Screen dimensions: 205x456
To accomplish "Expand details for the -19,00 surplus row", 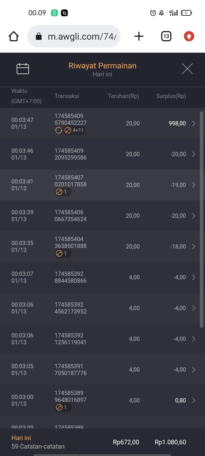I will click(194, 185).
